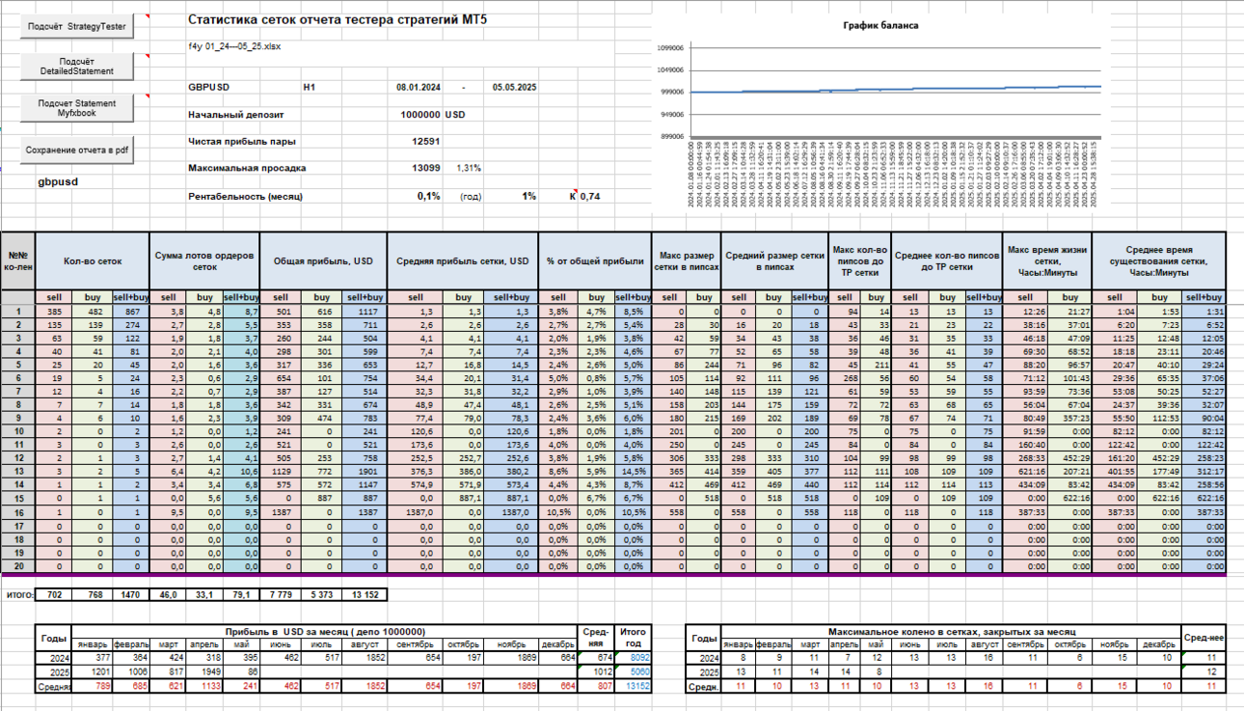Select the Среднее время существования сетки header

tap(1157, 260)
